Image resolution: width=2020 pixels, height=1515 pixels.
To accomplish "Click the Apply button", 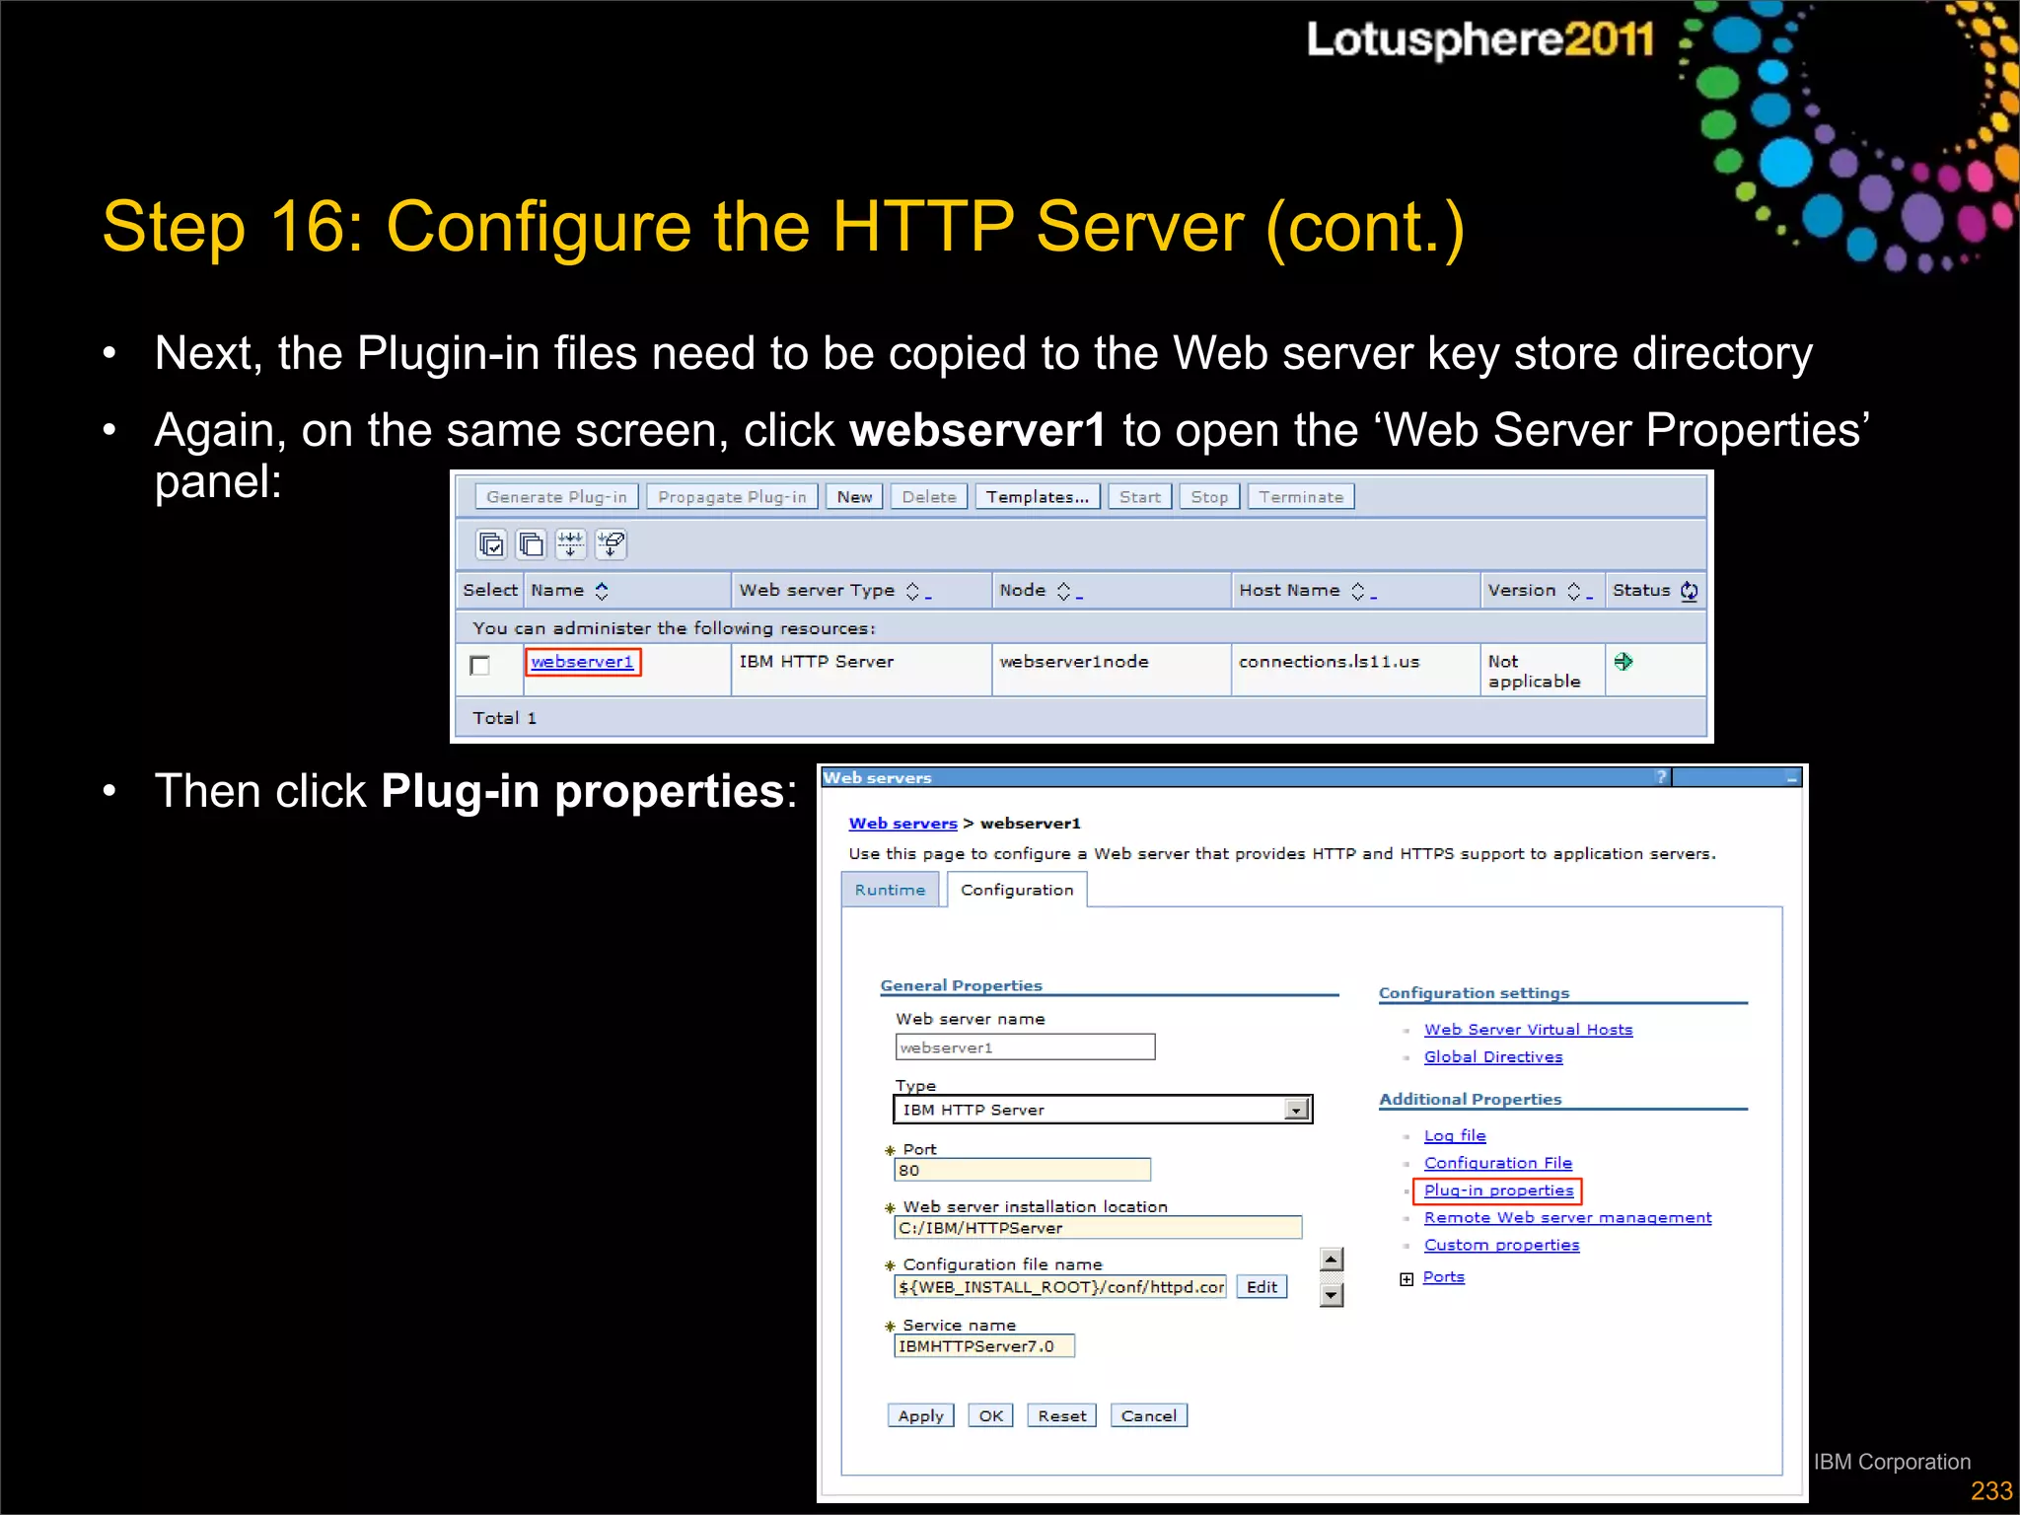I will [920, 1416].
